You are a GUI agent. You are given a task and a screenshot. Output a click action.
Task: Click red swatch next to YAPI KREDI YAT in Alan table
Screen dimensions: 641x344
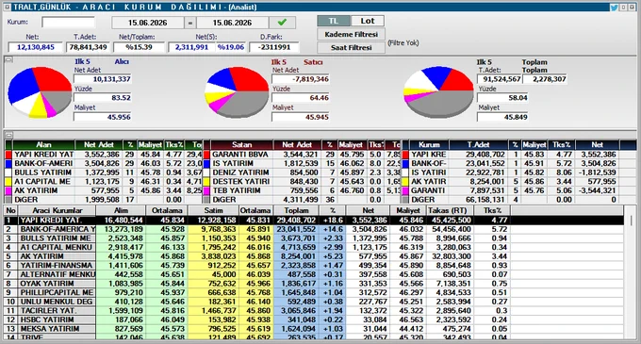(8, 155)
